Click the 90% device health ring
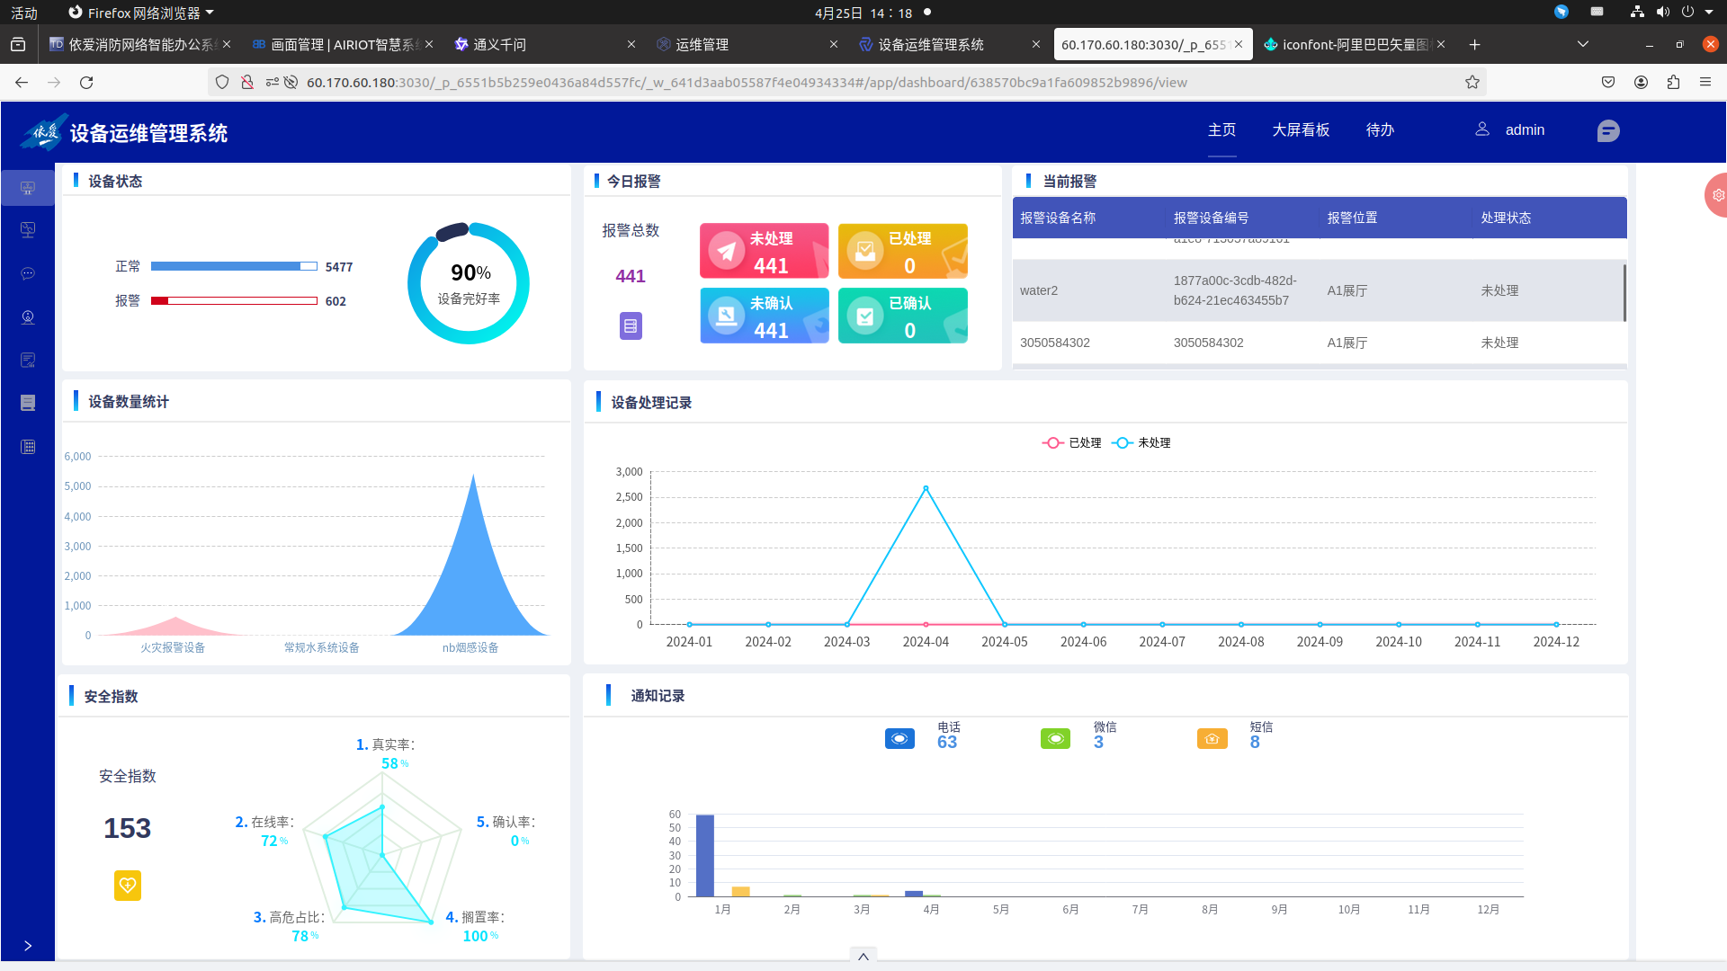Viewport: 1727px width, 971px height. pyautogui.click(x=469, y=283)
